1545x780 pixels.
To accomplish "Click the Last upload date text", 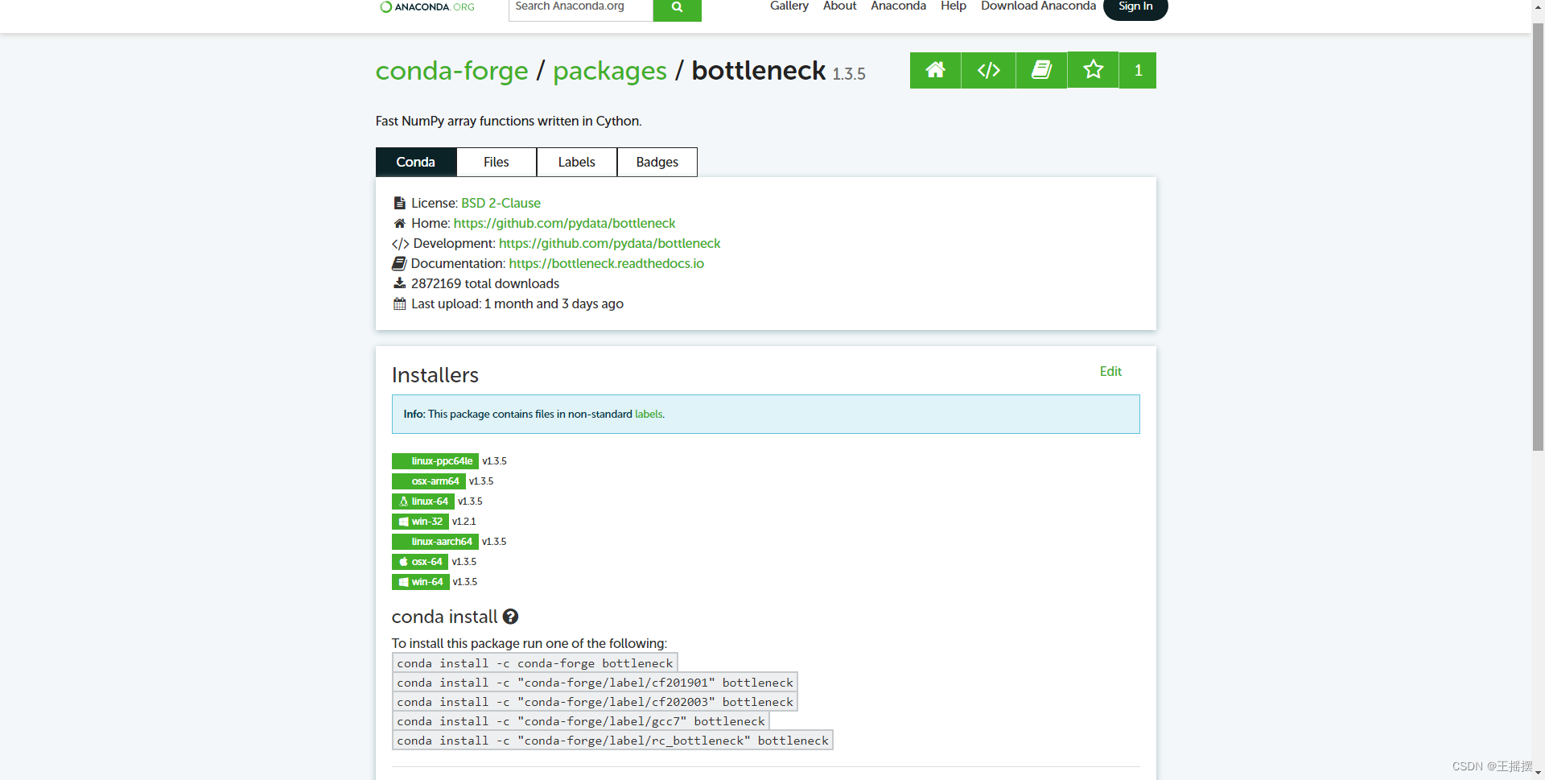I will tap(517, 303).
